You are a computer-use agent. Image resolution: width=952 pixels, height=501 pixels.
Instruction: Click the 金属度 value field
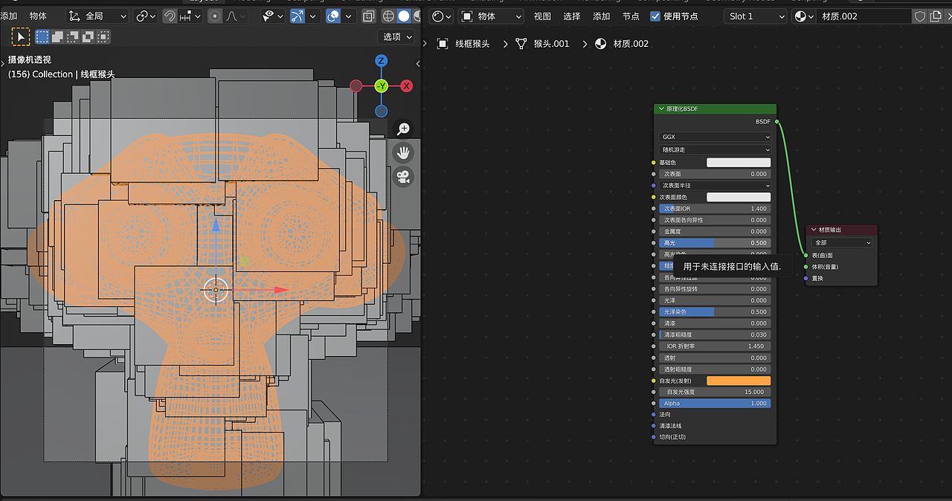point(715,231)
